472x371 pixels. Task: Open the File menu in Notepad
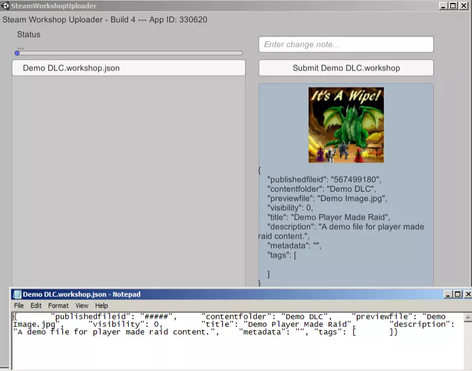19,306
